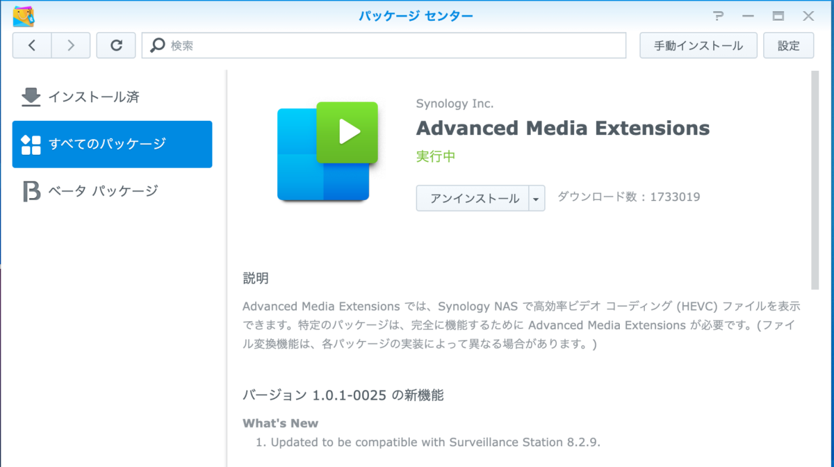Image resolution: width=834 pixels, height=467 pixels.
Task: Minimize the Package Center window
Action: [749, 16]
